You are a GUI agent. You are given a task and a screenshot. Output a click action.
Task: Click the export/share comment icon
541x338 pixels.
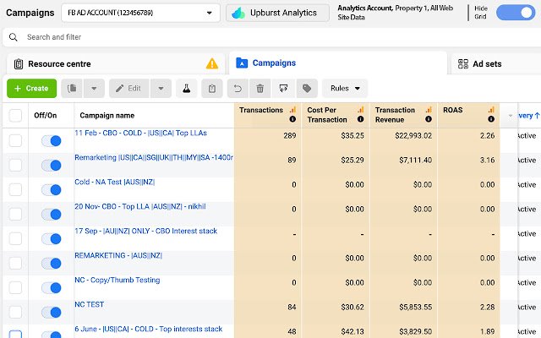point(283,89)
